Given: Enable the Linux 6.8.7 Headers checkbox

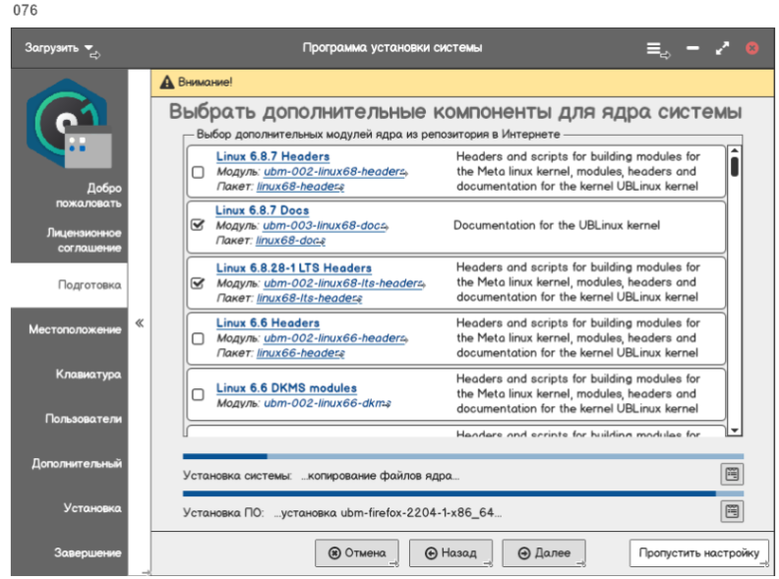Looking at the screenshot, I should tap(198, 172).
